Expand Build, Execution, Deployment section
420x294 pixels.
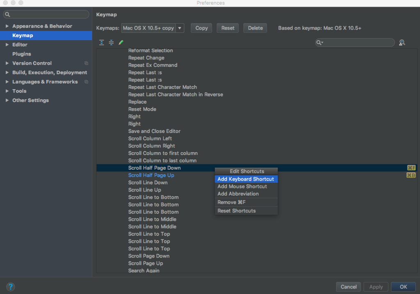pos(7,73)
